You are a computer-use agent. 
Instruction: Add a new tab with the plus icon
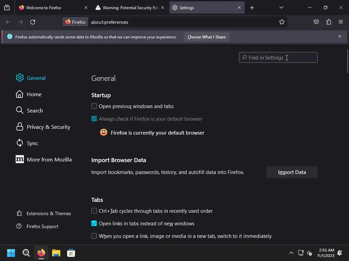pyautogui.click(x=252, y=7)
